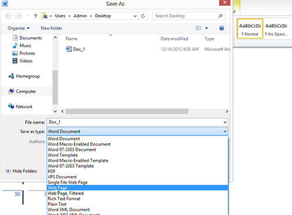Choose Word 97-2003 Document type
292x215 pixels.
[138, 150]
